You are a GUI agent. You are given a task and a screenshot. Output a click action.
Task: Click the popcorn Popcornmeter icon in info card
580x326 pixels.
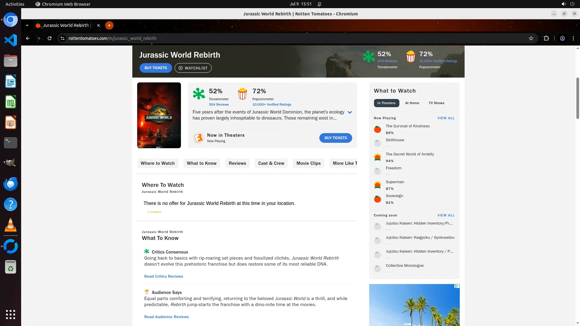(242, 94)
